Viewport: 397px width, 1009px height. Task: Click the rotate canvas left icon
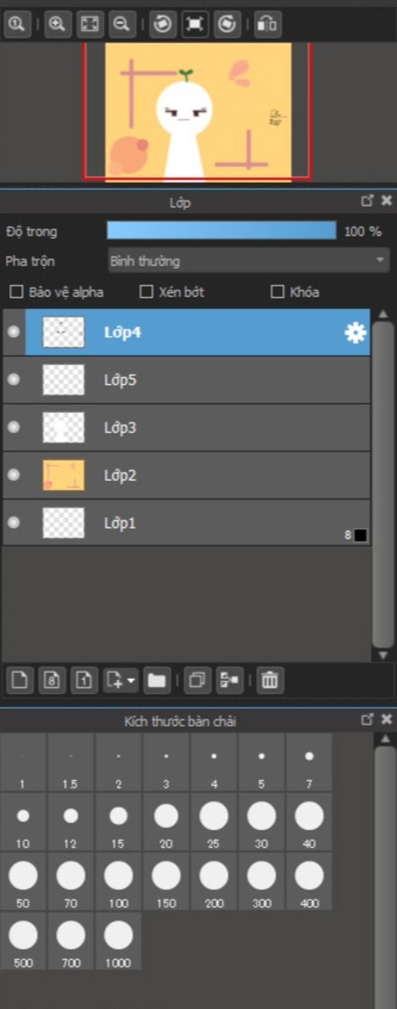pos(162,24)
